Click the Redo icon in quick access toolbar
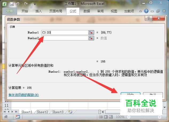The width and height of the screenshot is (169, 122). coord(26,4)
